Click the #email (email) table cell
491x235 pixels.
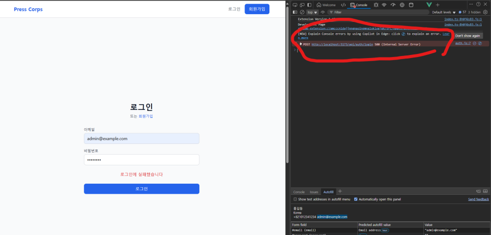pyautogui.click(x=324, y=230)
